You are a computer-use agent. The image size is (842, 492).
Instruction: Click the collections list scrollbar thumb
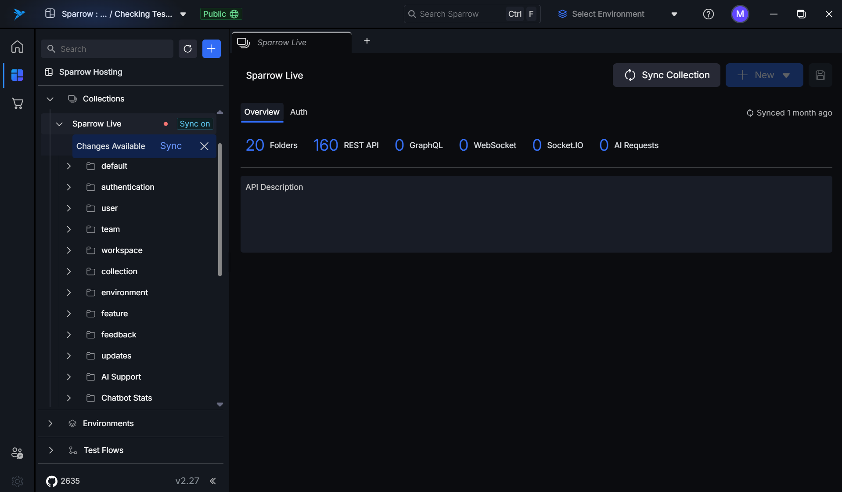tap(219, 210)
